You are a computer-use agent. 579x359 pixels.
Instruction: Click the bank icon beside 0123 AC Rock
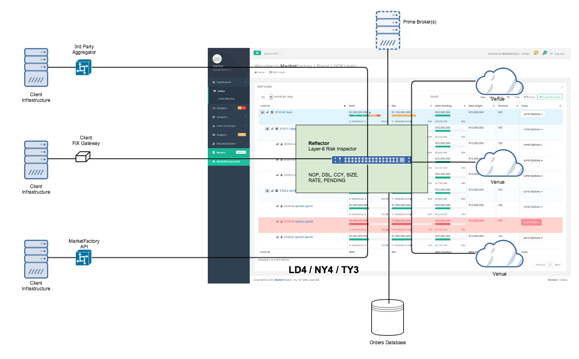272,112
